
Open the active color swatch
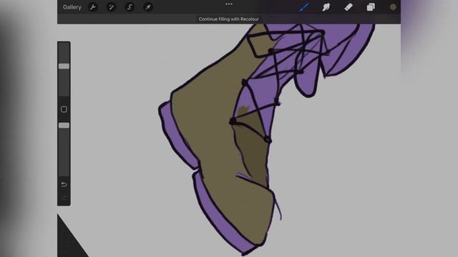pyautogui.click(x=393, y=7)
